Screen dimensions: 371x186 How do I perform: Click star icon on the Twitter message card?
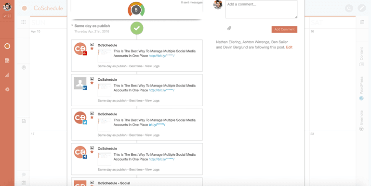tap(92, 117)
